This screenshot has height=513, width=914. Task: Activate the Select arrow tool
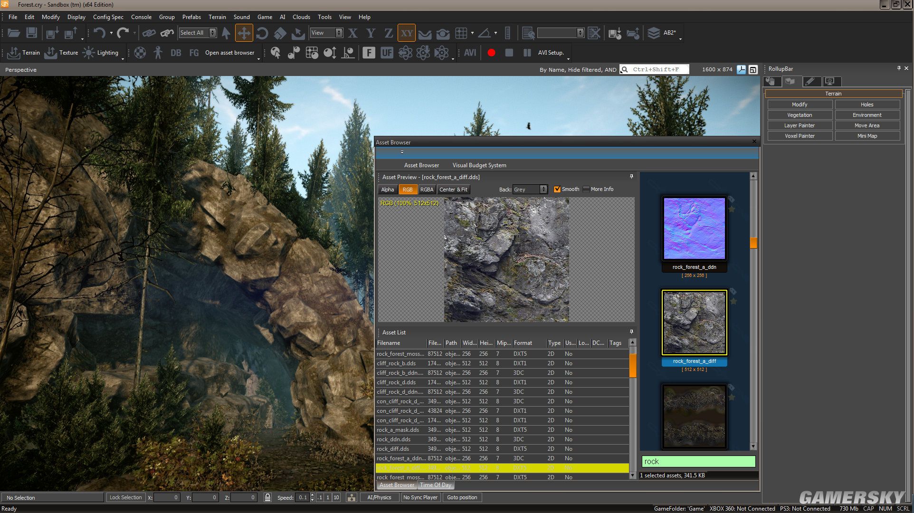226,33
